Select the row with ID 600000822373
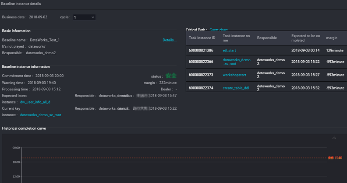 point(201,75)
